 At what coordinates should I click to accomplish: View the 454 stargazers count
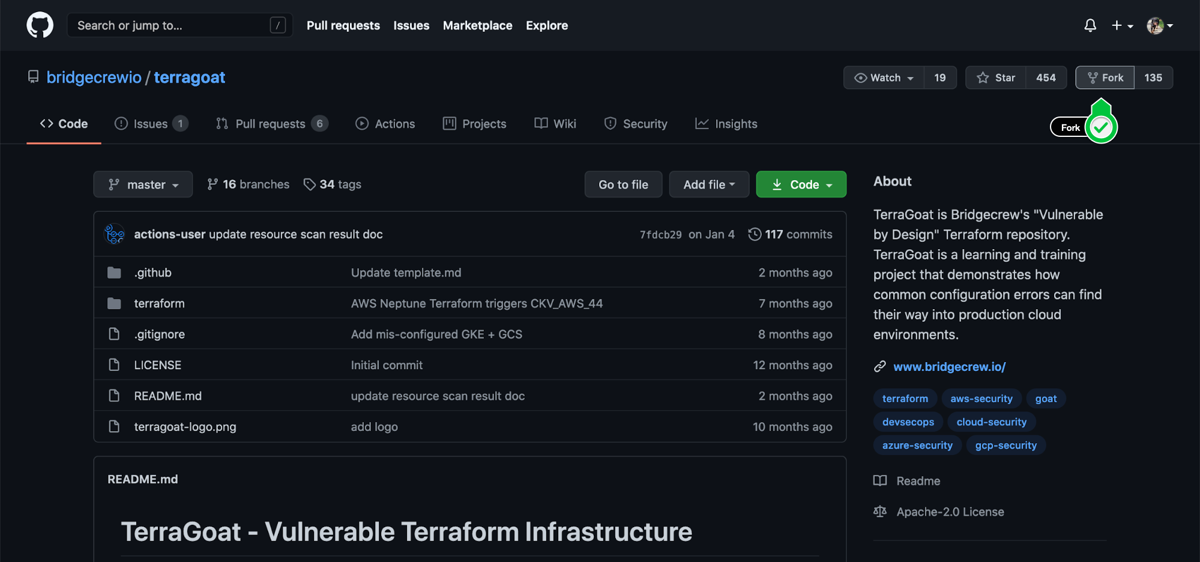point(1046,77)
